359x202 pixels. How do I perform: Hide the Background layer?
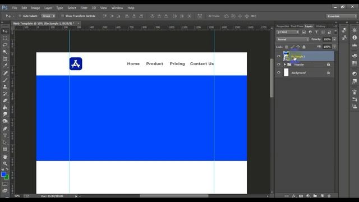click(279, 72)
